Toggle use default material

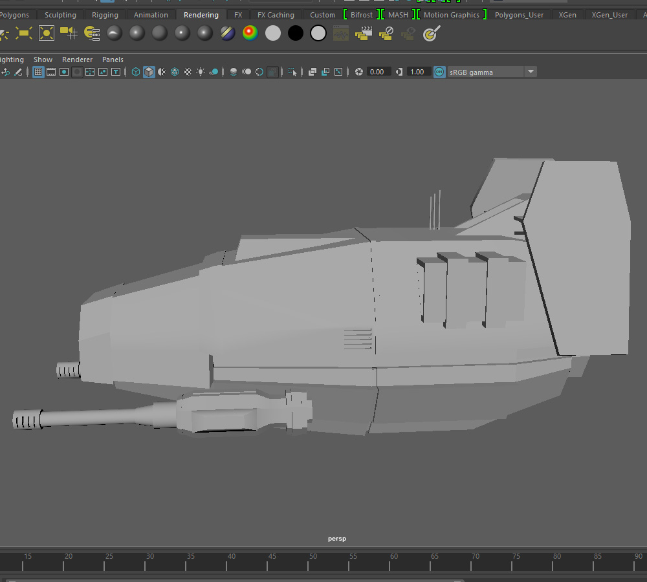161,72
